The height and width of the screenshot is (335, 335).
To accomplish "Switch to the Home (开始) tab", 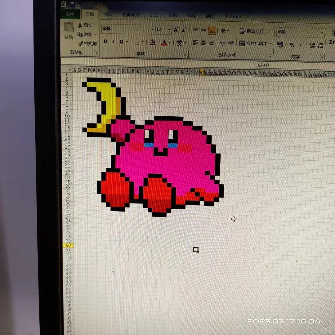I will click(x=90, y=14).
